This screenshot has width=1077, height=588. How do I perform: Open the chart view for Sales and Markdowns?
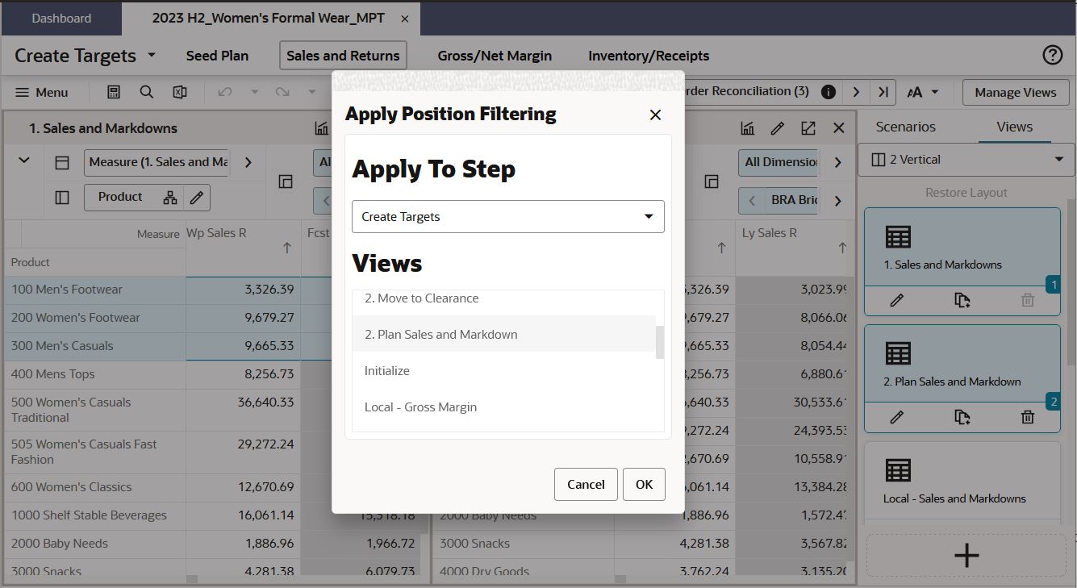click(322, 127)
